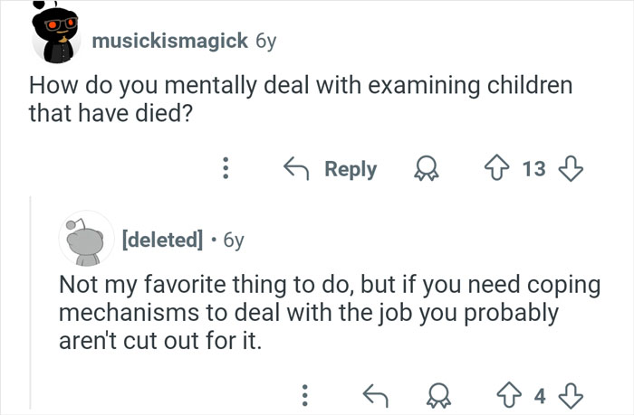Click the 6y timestamp on deleted reply

(x=232, y=241)
